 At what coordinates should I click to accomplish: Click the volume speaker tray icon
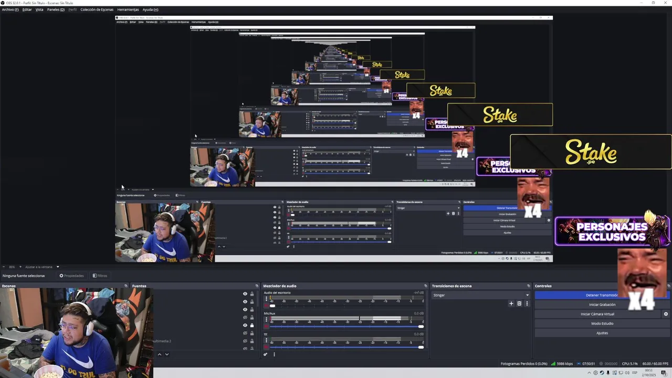pyautogui.click(x=628, y=373)
